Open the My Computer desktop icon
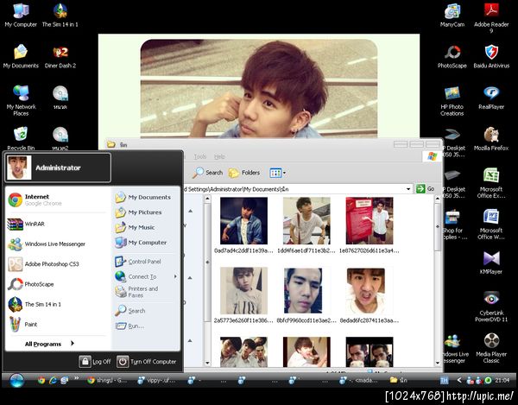The width and height of the screenshot is (518, 405). click(21, 16)
